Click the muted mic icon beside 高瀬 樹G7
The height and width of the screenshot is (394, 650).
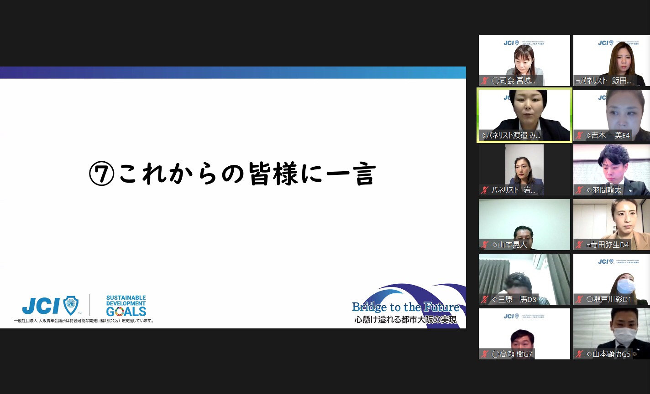485,354
